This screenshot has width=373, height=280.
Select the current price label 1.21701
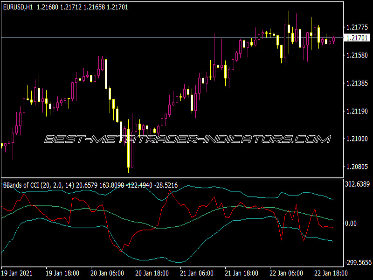pyautogui.click(x=357, y=38)
